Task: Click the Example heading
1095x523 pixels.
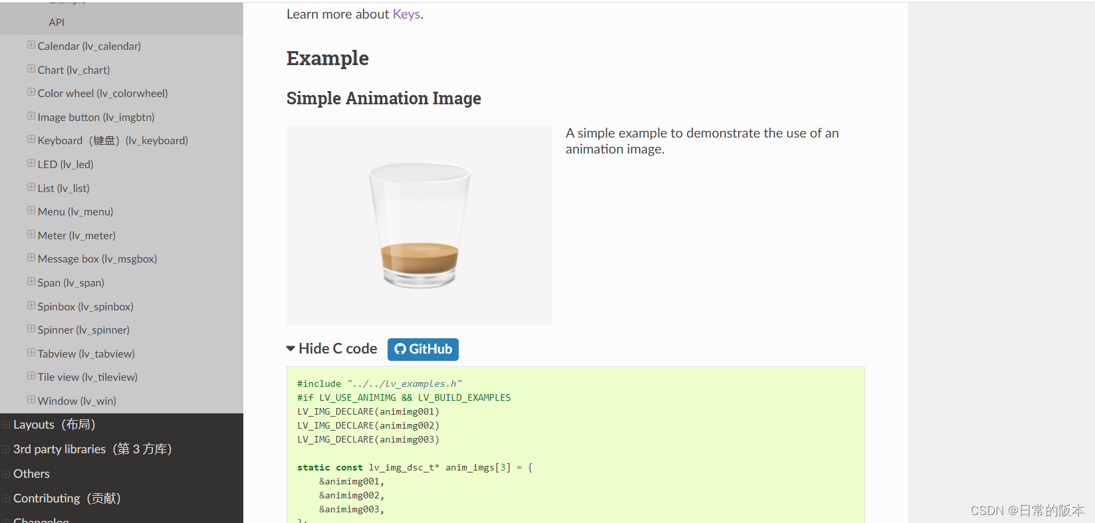Action: click(328, 58)
